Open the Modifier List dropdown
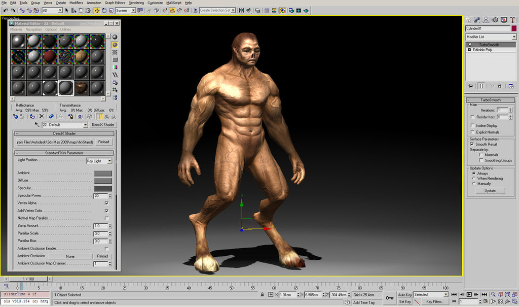 513,37
